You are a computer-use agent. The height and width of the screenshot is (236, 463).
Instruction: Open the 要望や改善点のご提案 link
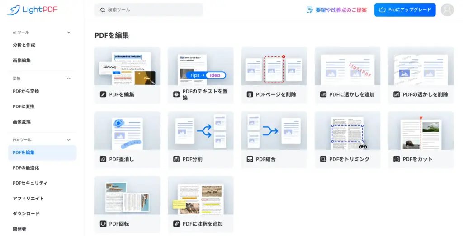click(336, 10)
